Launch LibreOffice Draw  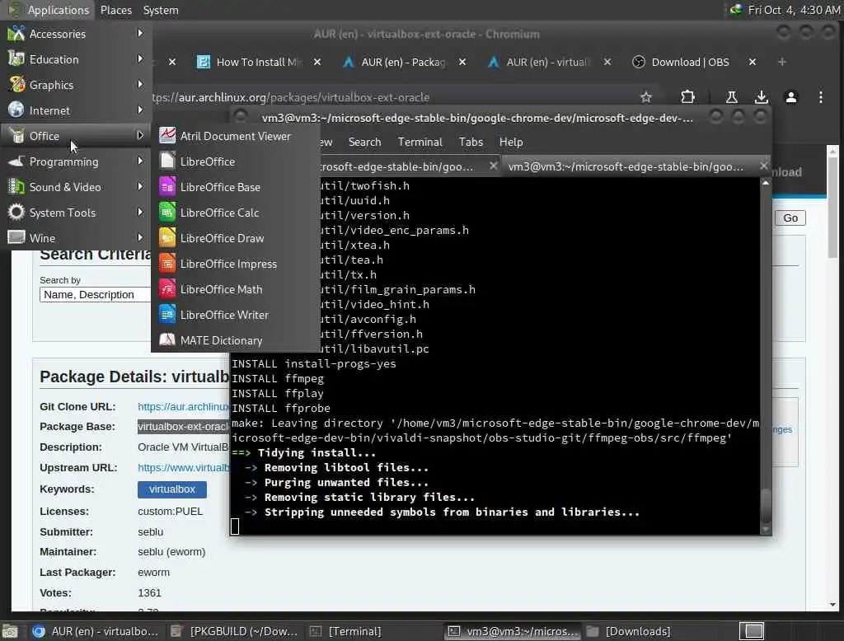point(236,238)
